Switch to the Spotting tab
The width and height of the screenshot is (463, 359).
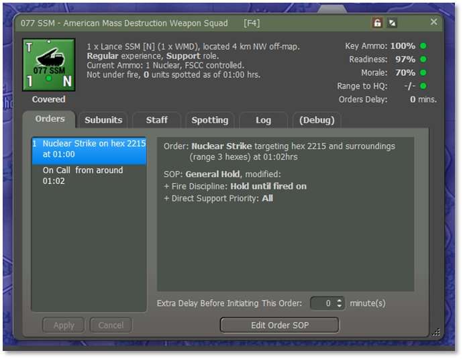click(x=210, y=120)
